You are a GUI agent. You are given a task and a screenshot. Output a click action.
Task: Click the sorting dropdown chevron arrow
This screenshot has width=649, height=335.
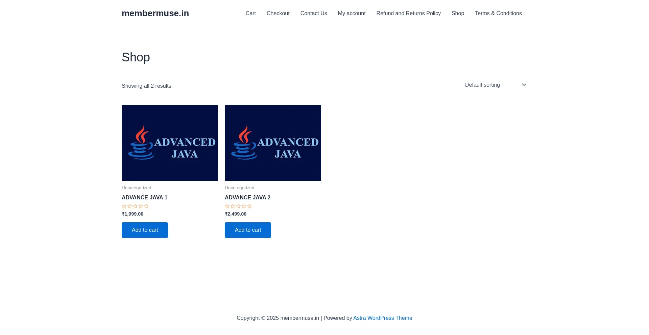click(524, 85)
